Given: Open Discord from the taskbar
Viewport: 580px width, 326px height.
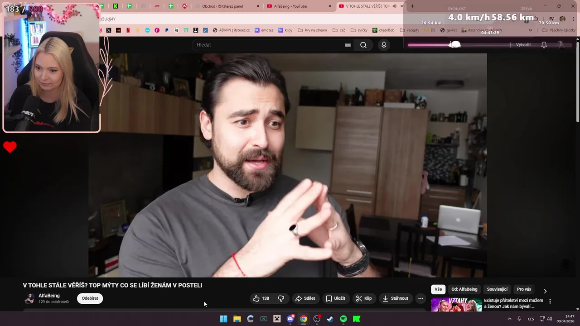Looking at the screenshot, I should [290, 319].
